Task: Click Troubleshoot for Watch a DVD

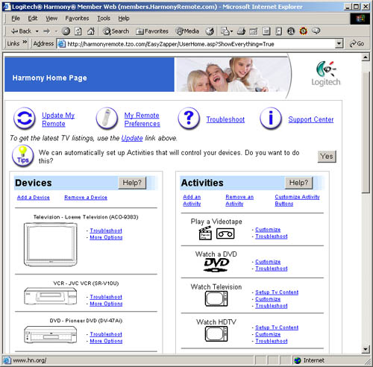Action: pyautogui.click(x=272, y=269)
